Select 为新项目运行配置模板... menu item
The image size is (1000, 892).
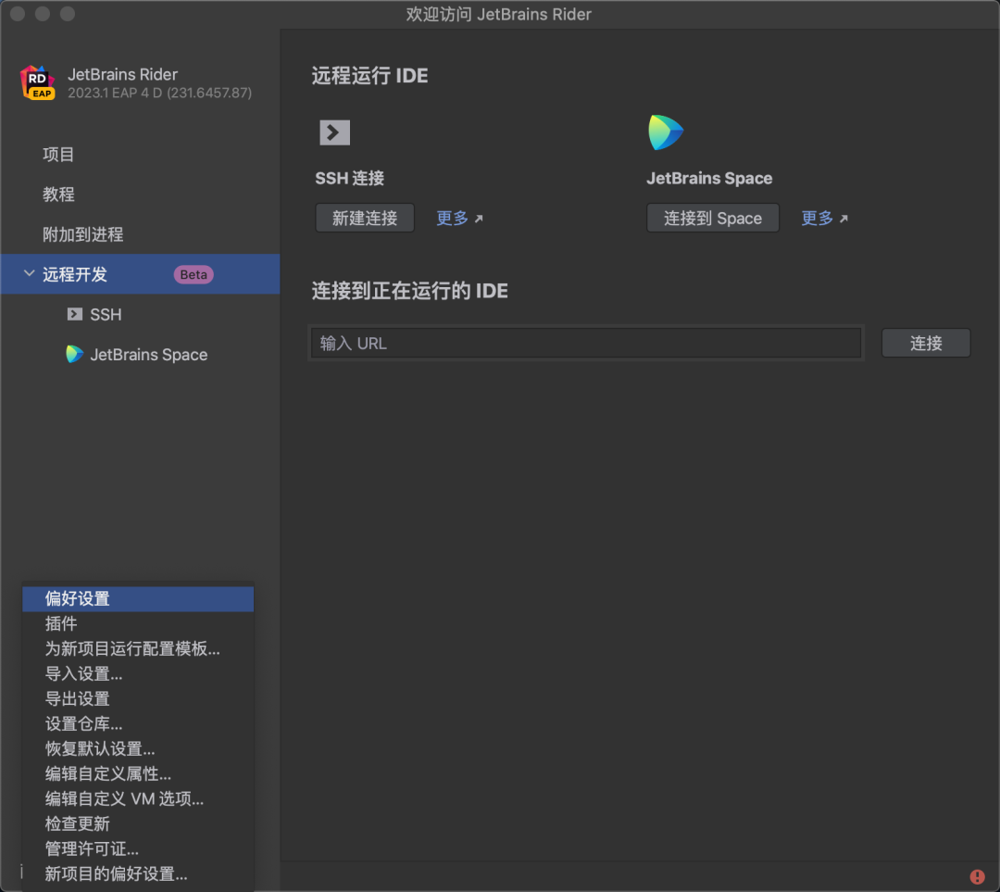click(x=138, y=649)
